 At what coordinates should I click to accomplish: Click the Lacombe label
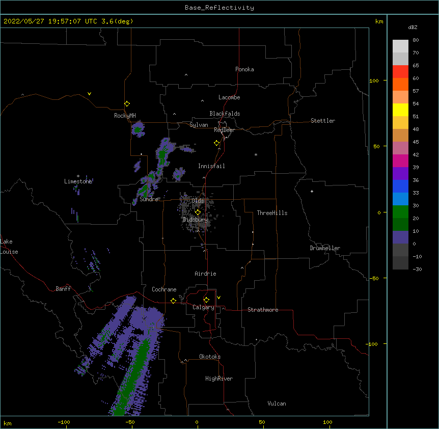point(229,97)
